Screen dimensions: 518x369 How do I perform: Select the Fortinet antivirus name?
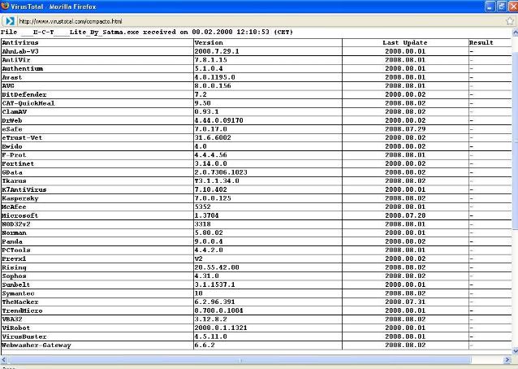tap(18, 163)
